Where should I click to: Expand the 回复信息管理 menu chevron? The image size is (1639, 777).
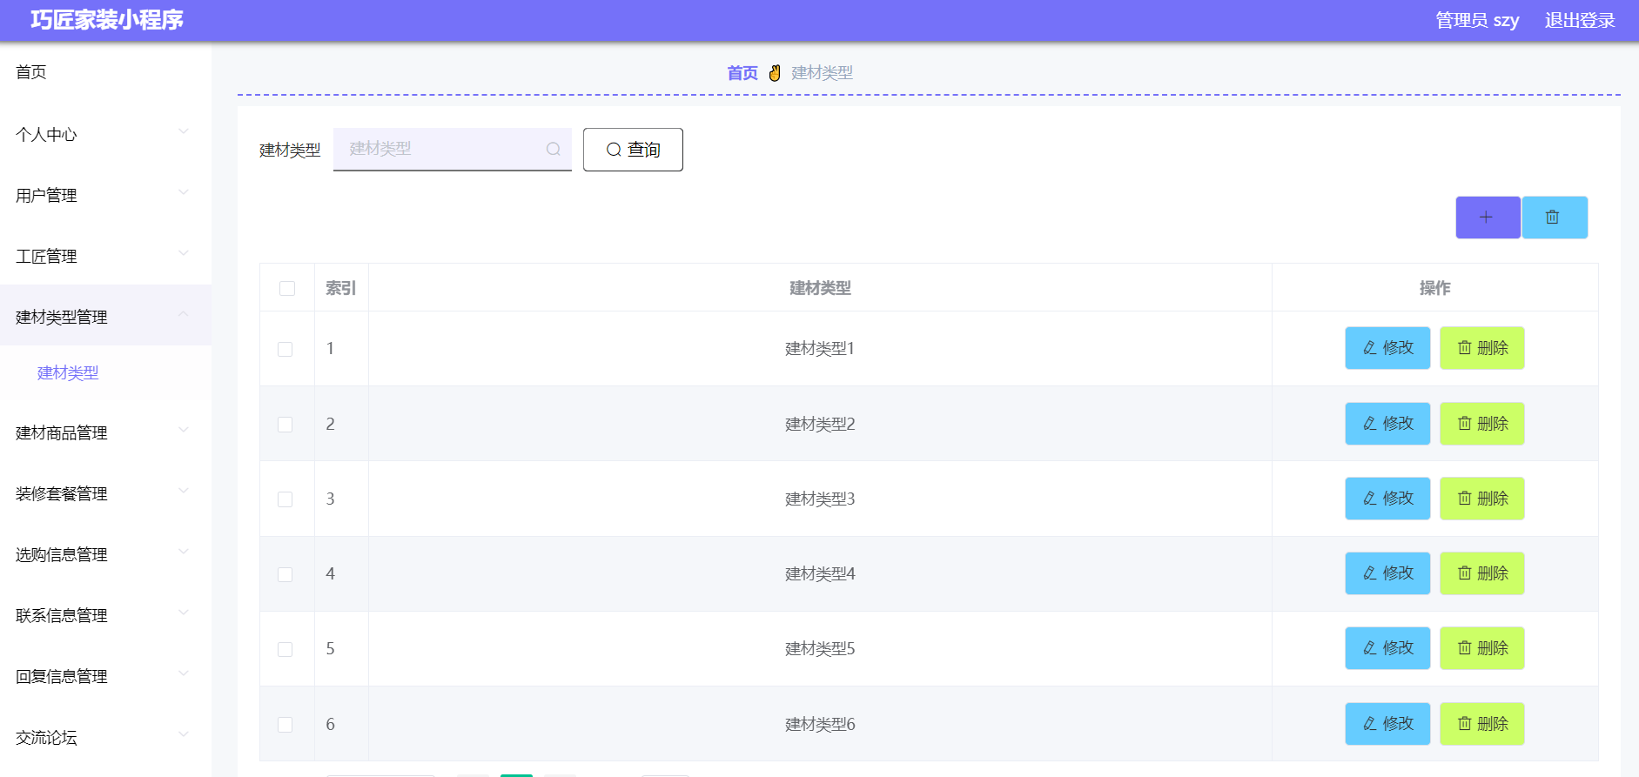(x=183, y=673)
